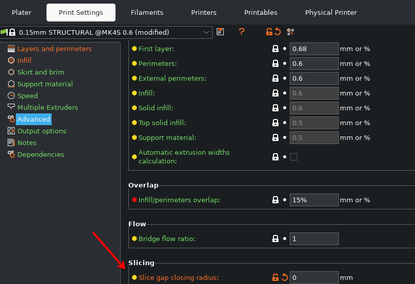This screenshot has width=415, height=284.
Task: Click the reset arrow icon in the toolbar
Action: pyautogui.click(x=278, y=32)
